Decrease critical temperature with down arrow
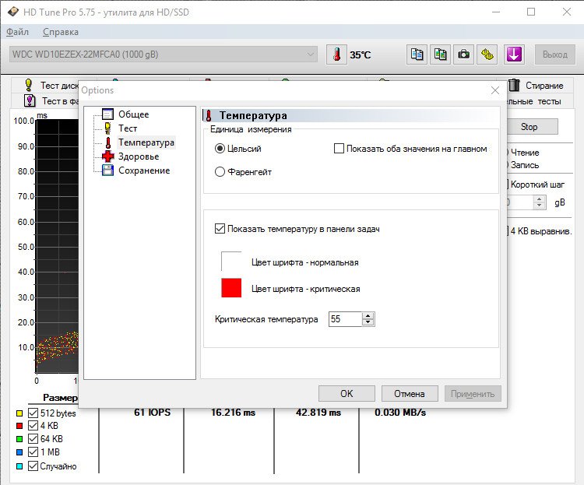Screen dimensions: 584x485 coord(368,322)
